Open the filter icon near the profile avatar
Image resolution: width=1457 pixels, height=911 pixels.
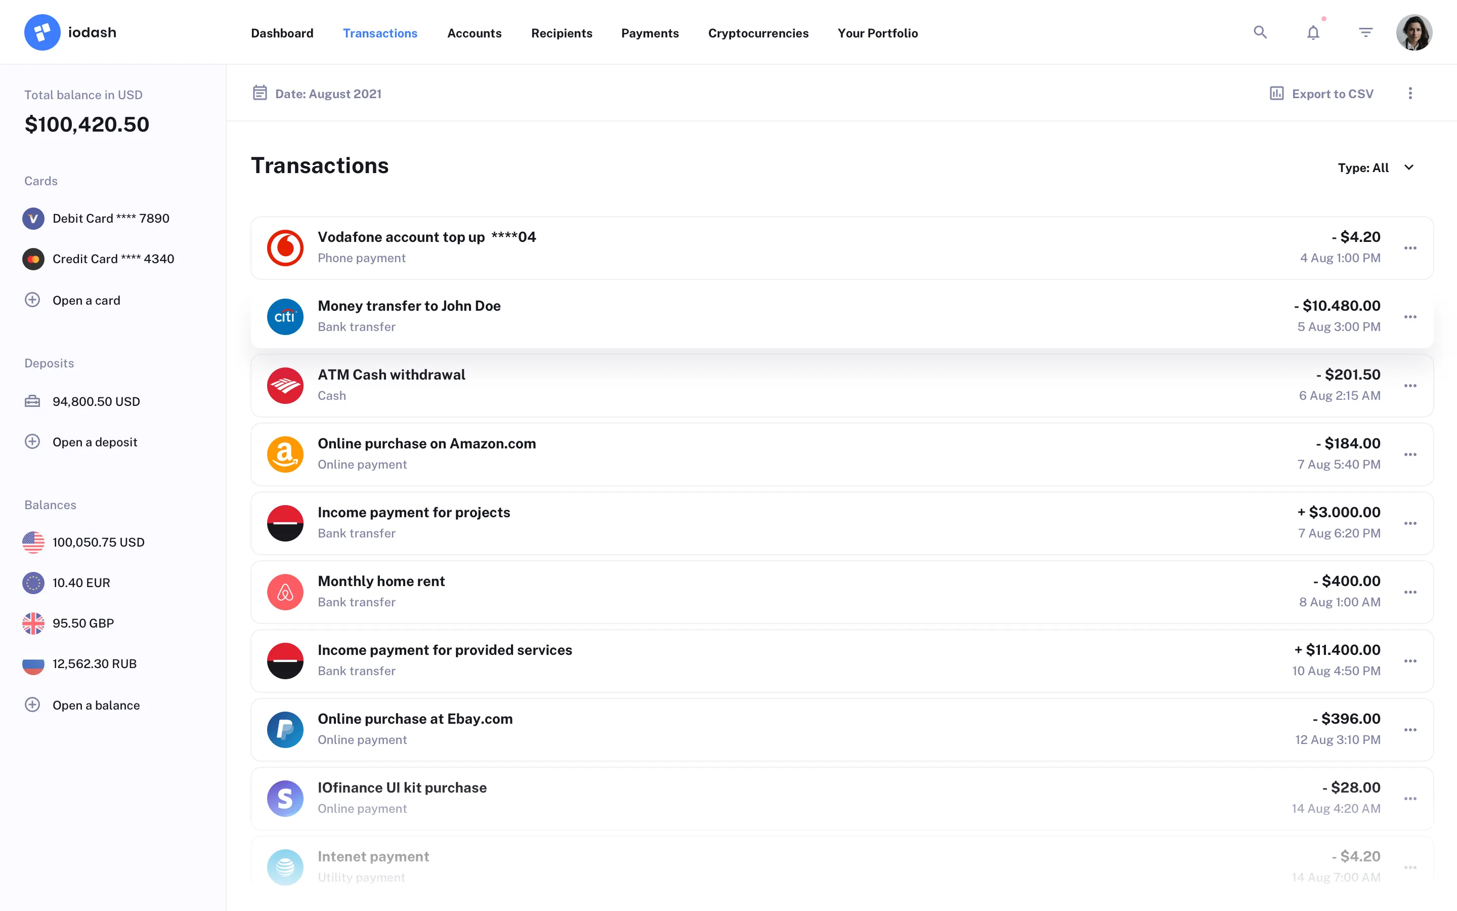(x=1365, y=32)
